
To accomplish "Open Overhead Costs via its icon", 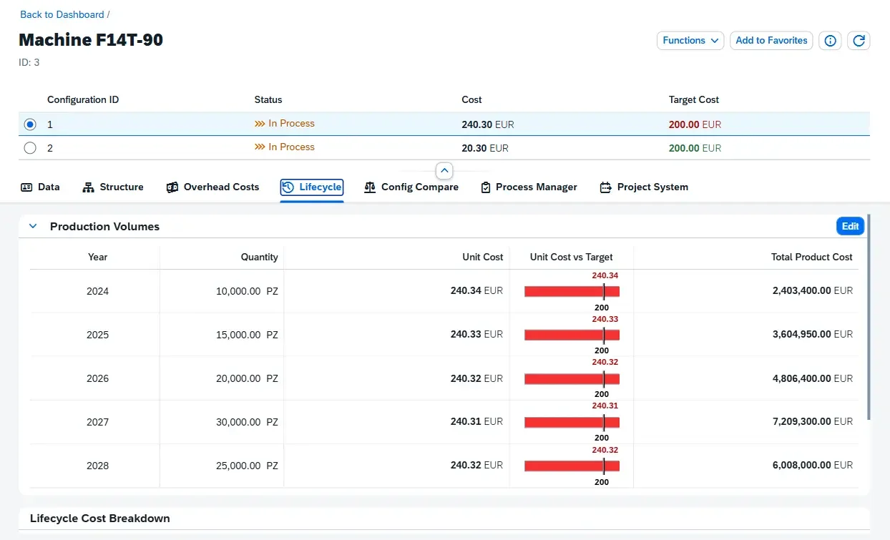I will pyautogui.click(x=172, y=187).
